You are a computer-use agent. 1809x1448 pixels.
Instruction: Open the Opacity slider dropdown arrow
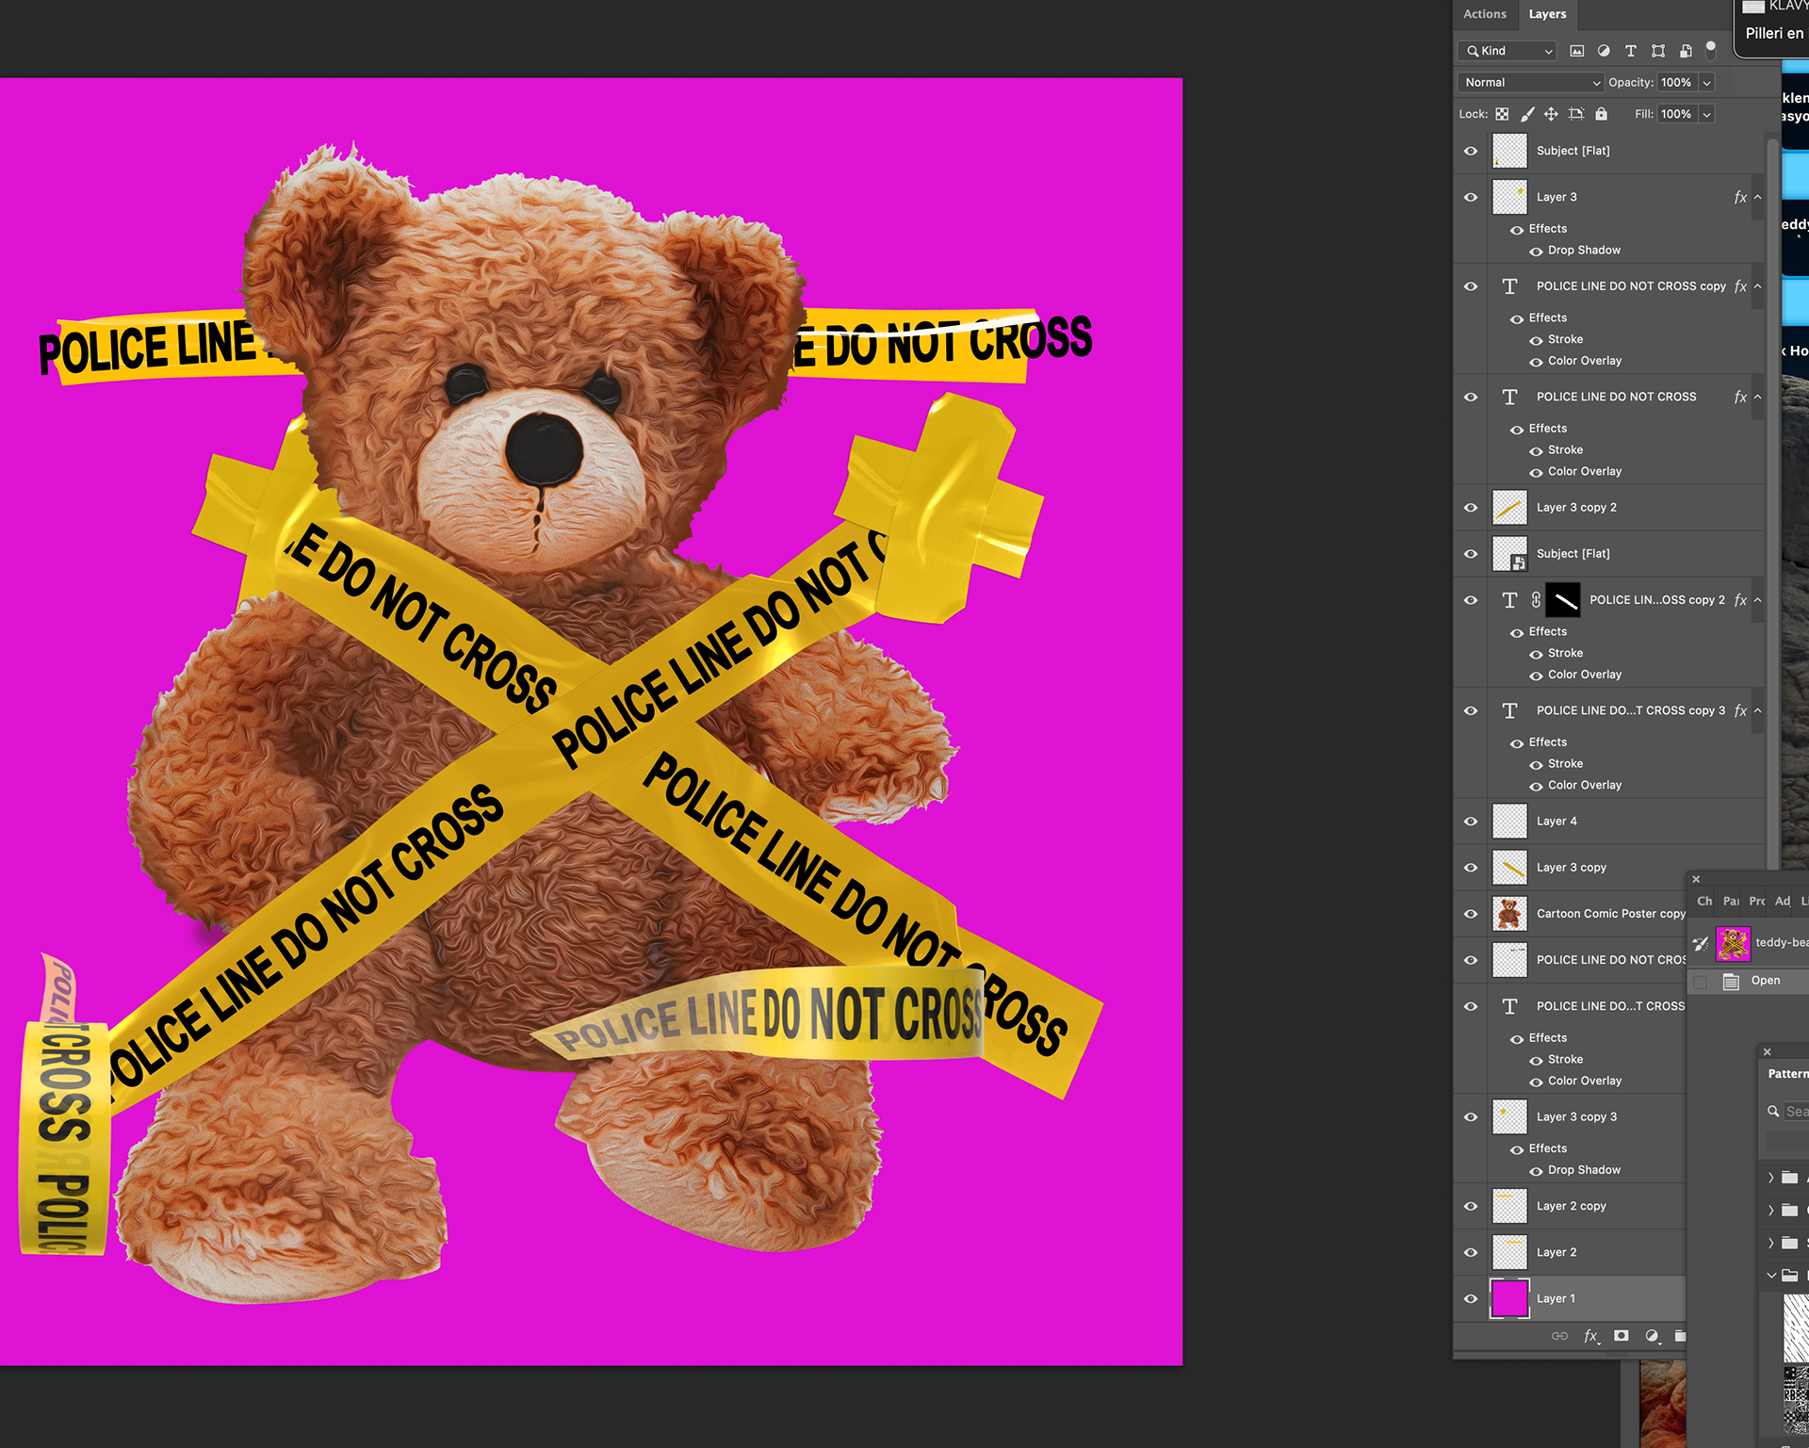click(1706, 83)
